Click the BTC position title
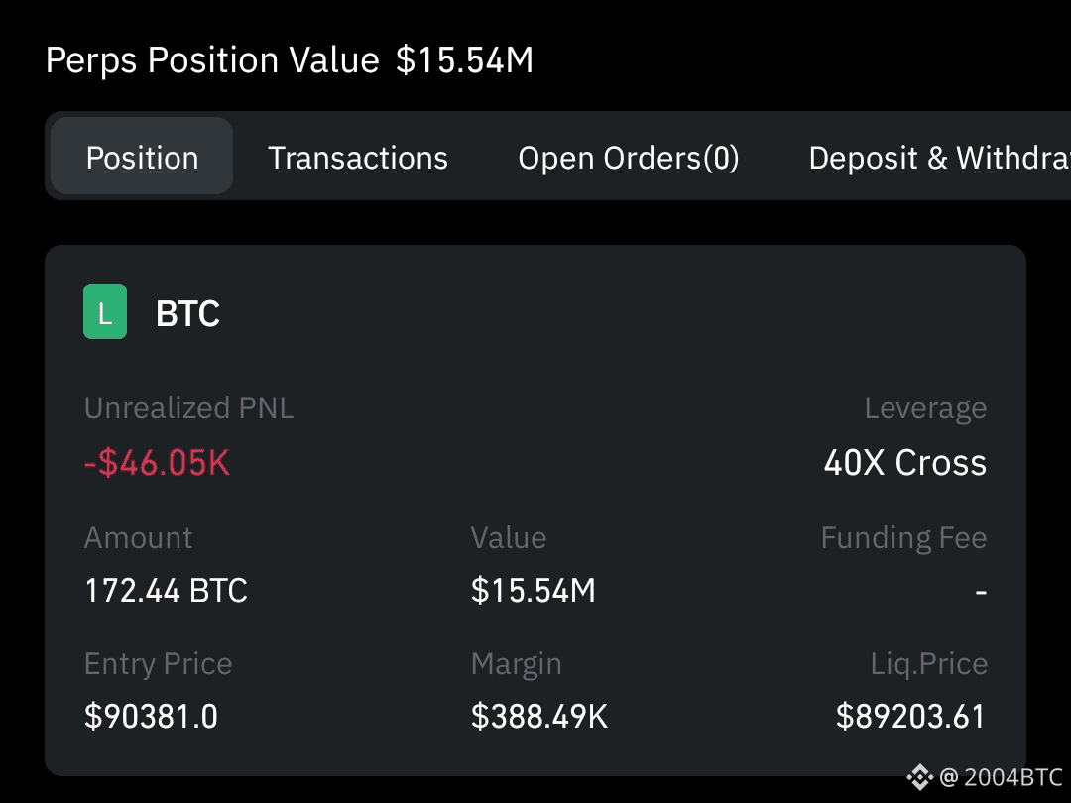Image resolution: width=1071 pixels, height=803 pixels. click(x=187, y=313)
